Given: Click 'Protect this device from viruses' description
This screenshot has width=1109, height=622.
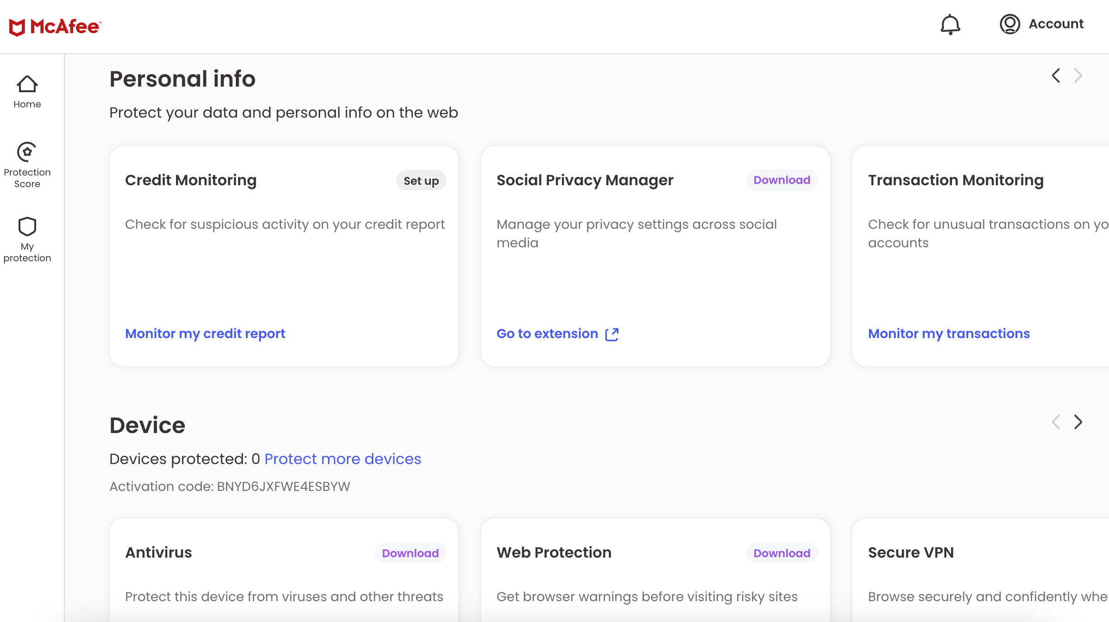Looking at the screenshot, I should coord(284,597).
